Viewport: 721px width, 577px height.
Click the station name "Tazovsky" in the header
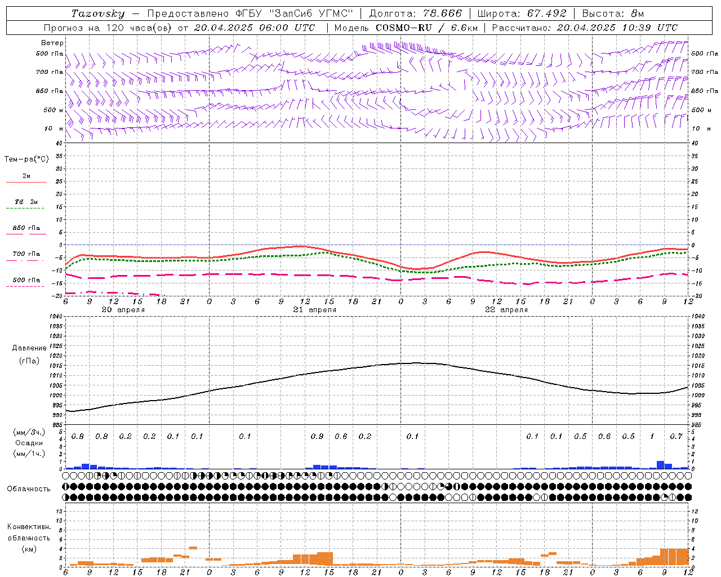[97, 14]
